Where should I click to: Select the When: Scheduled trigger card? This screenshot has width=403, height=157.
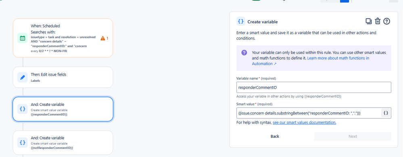[x=63, y=38]
